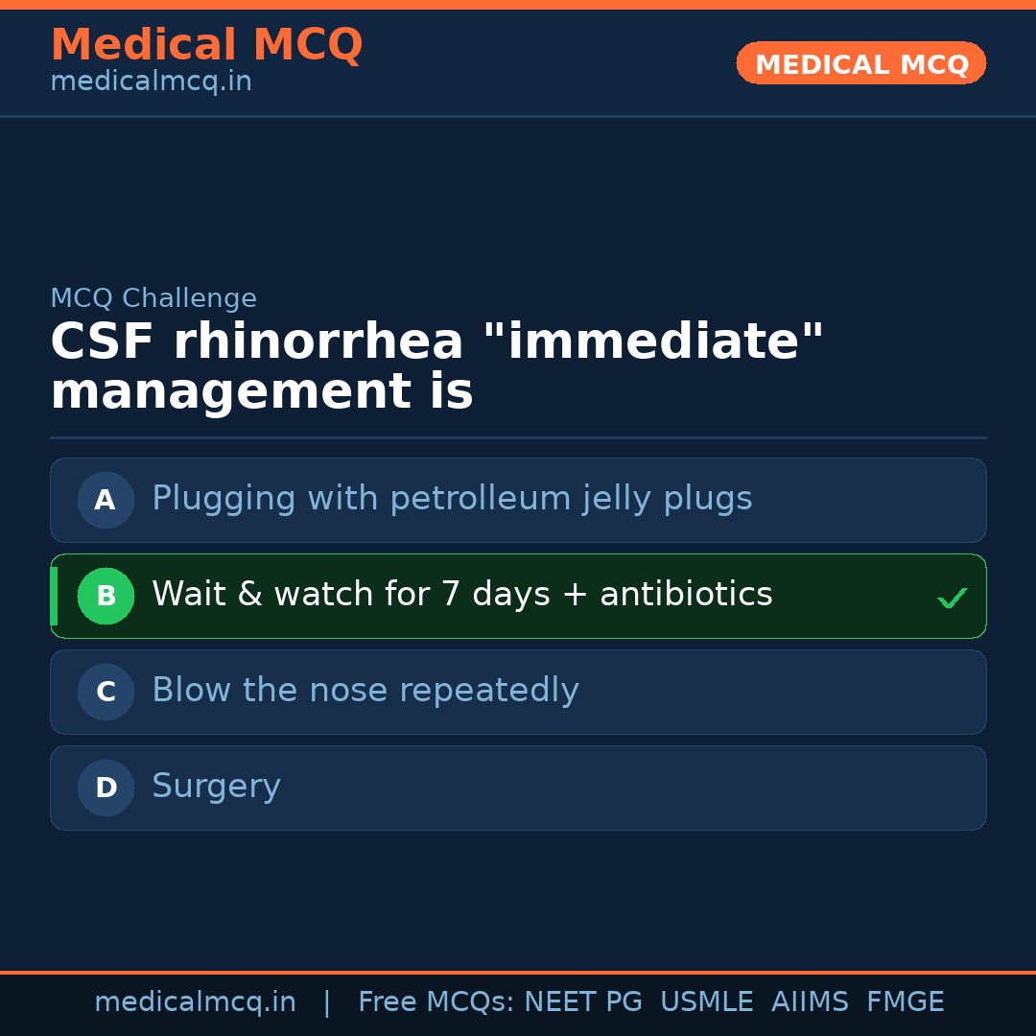Click the Medical MCQ title logo

pos(206,45)
